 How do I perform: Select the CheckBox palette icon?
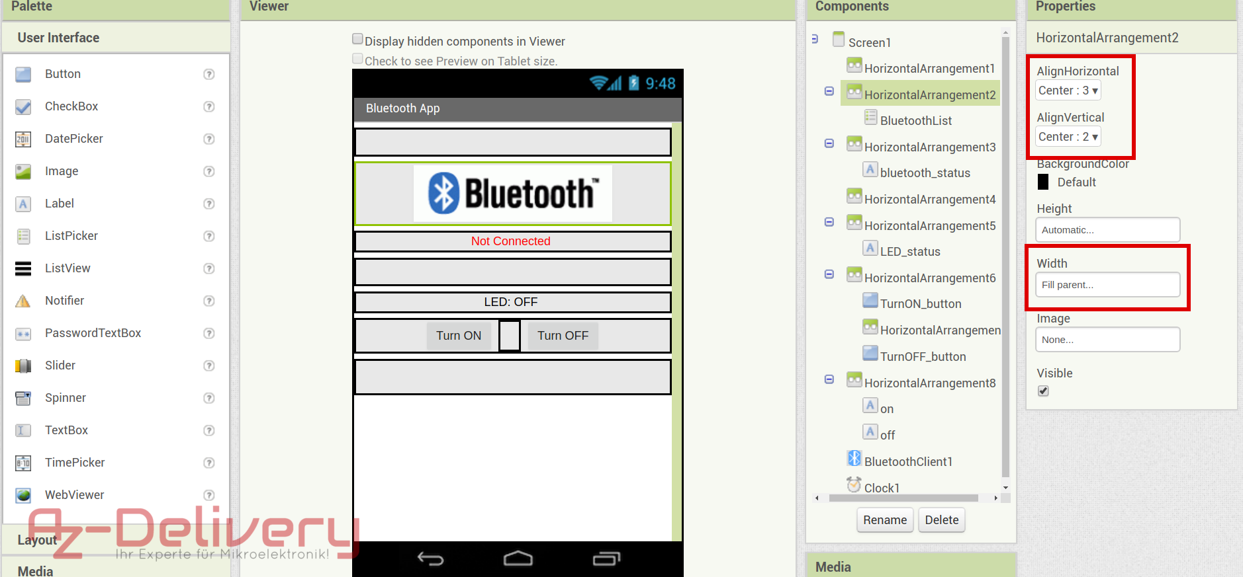23,106
